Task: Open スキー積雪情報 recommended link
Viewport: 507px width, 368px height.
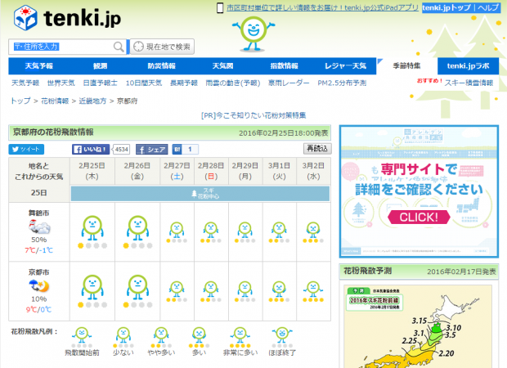Action: tap(469, 83)
